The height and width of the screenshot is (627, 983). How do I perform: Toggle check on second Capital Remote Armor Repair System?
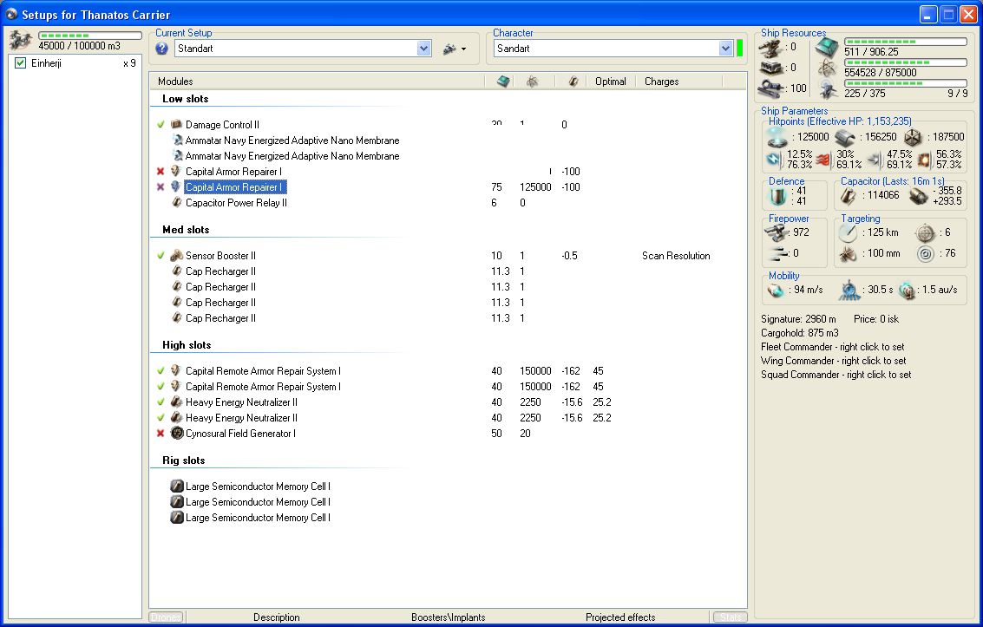tap(161, 386)
